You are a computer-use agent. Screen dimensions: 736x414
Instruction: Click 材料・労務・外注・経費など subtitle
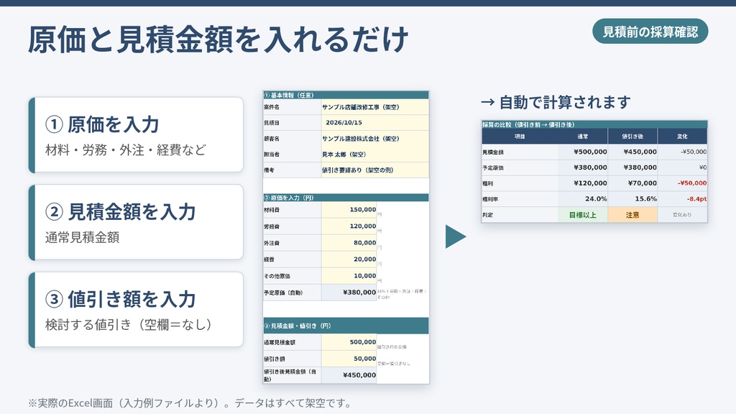click(x=125, y=150)
